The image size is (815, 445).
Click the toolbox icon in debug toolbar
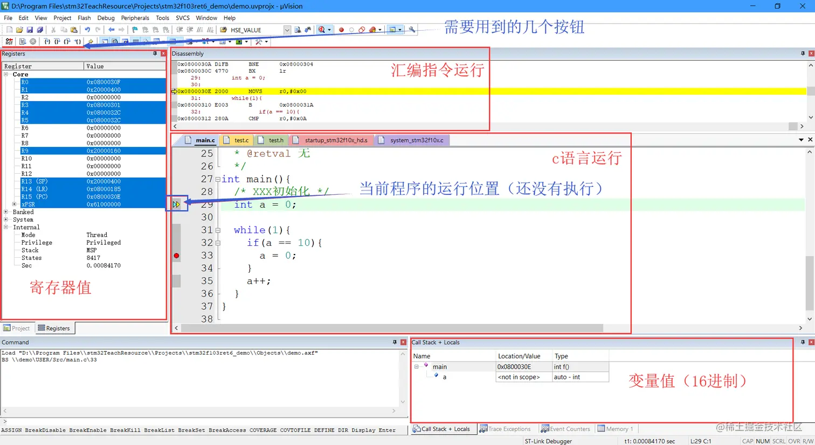[x=259, y=41]
